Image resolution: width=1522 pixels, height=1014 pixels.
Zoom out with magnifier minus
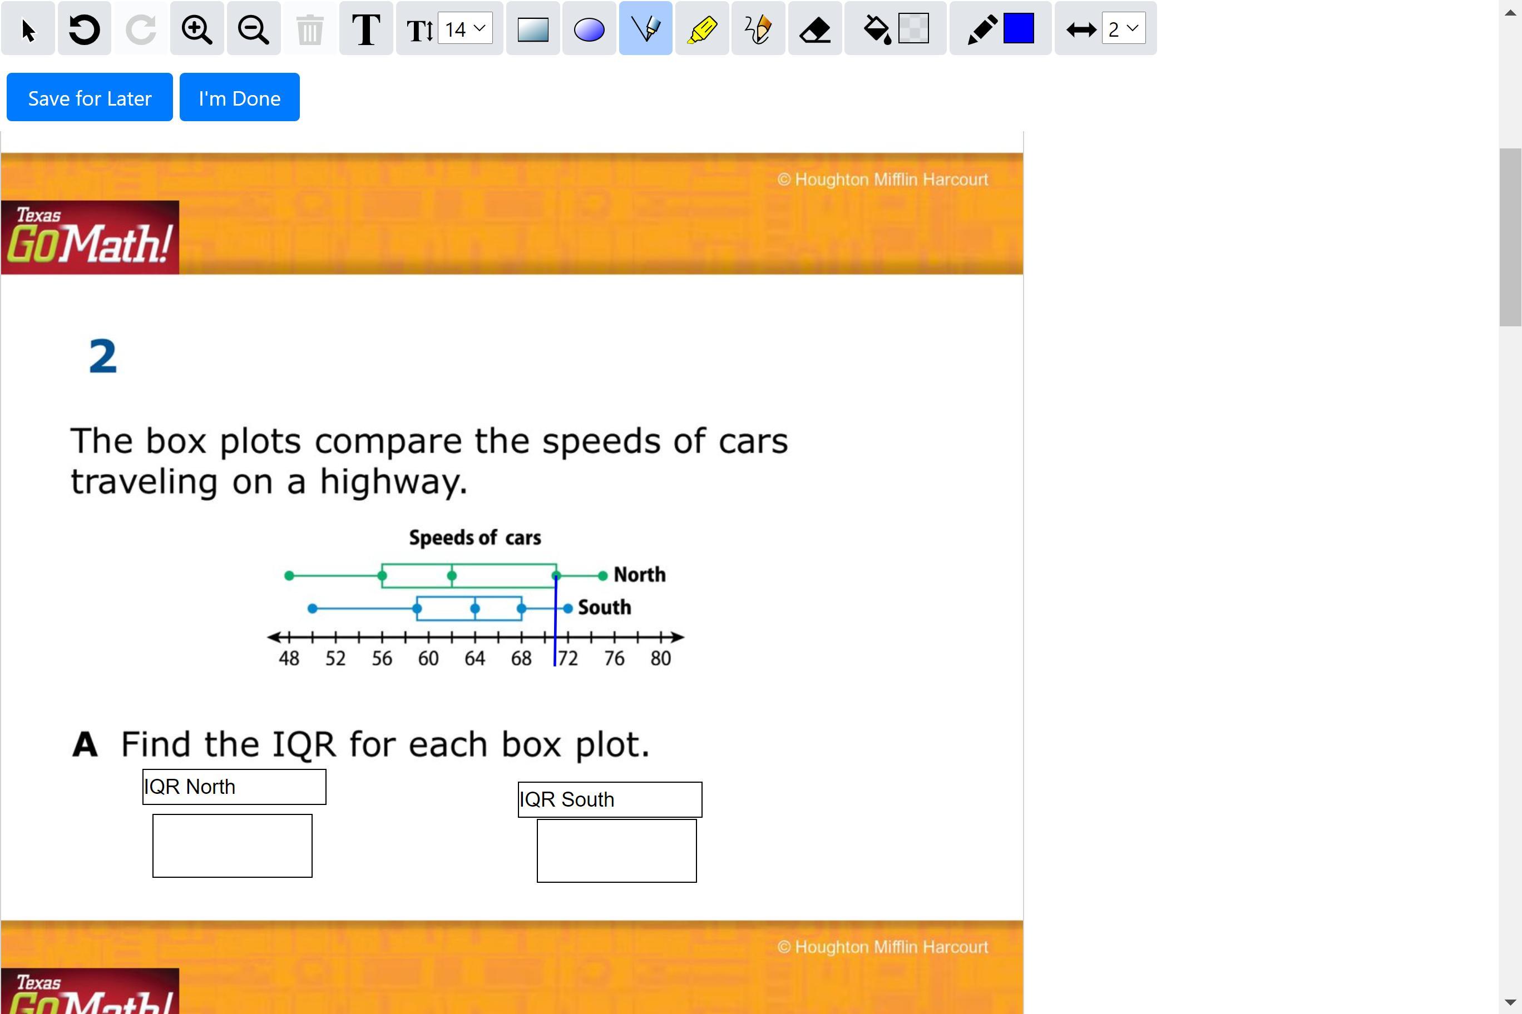[253, 29]
